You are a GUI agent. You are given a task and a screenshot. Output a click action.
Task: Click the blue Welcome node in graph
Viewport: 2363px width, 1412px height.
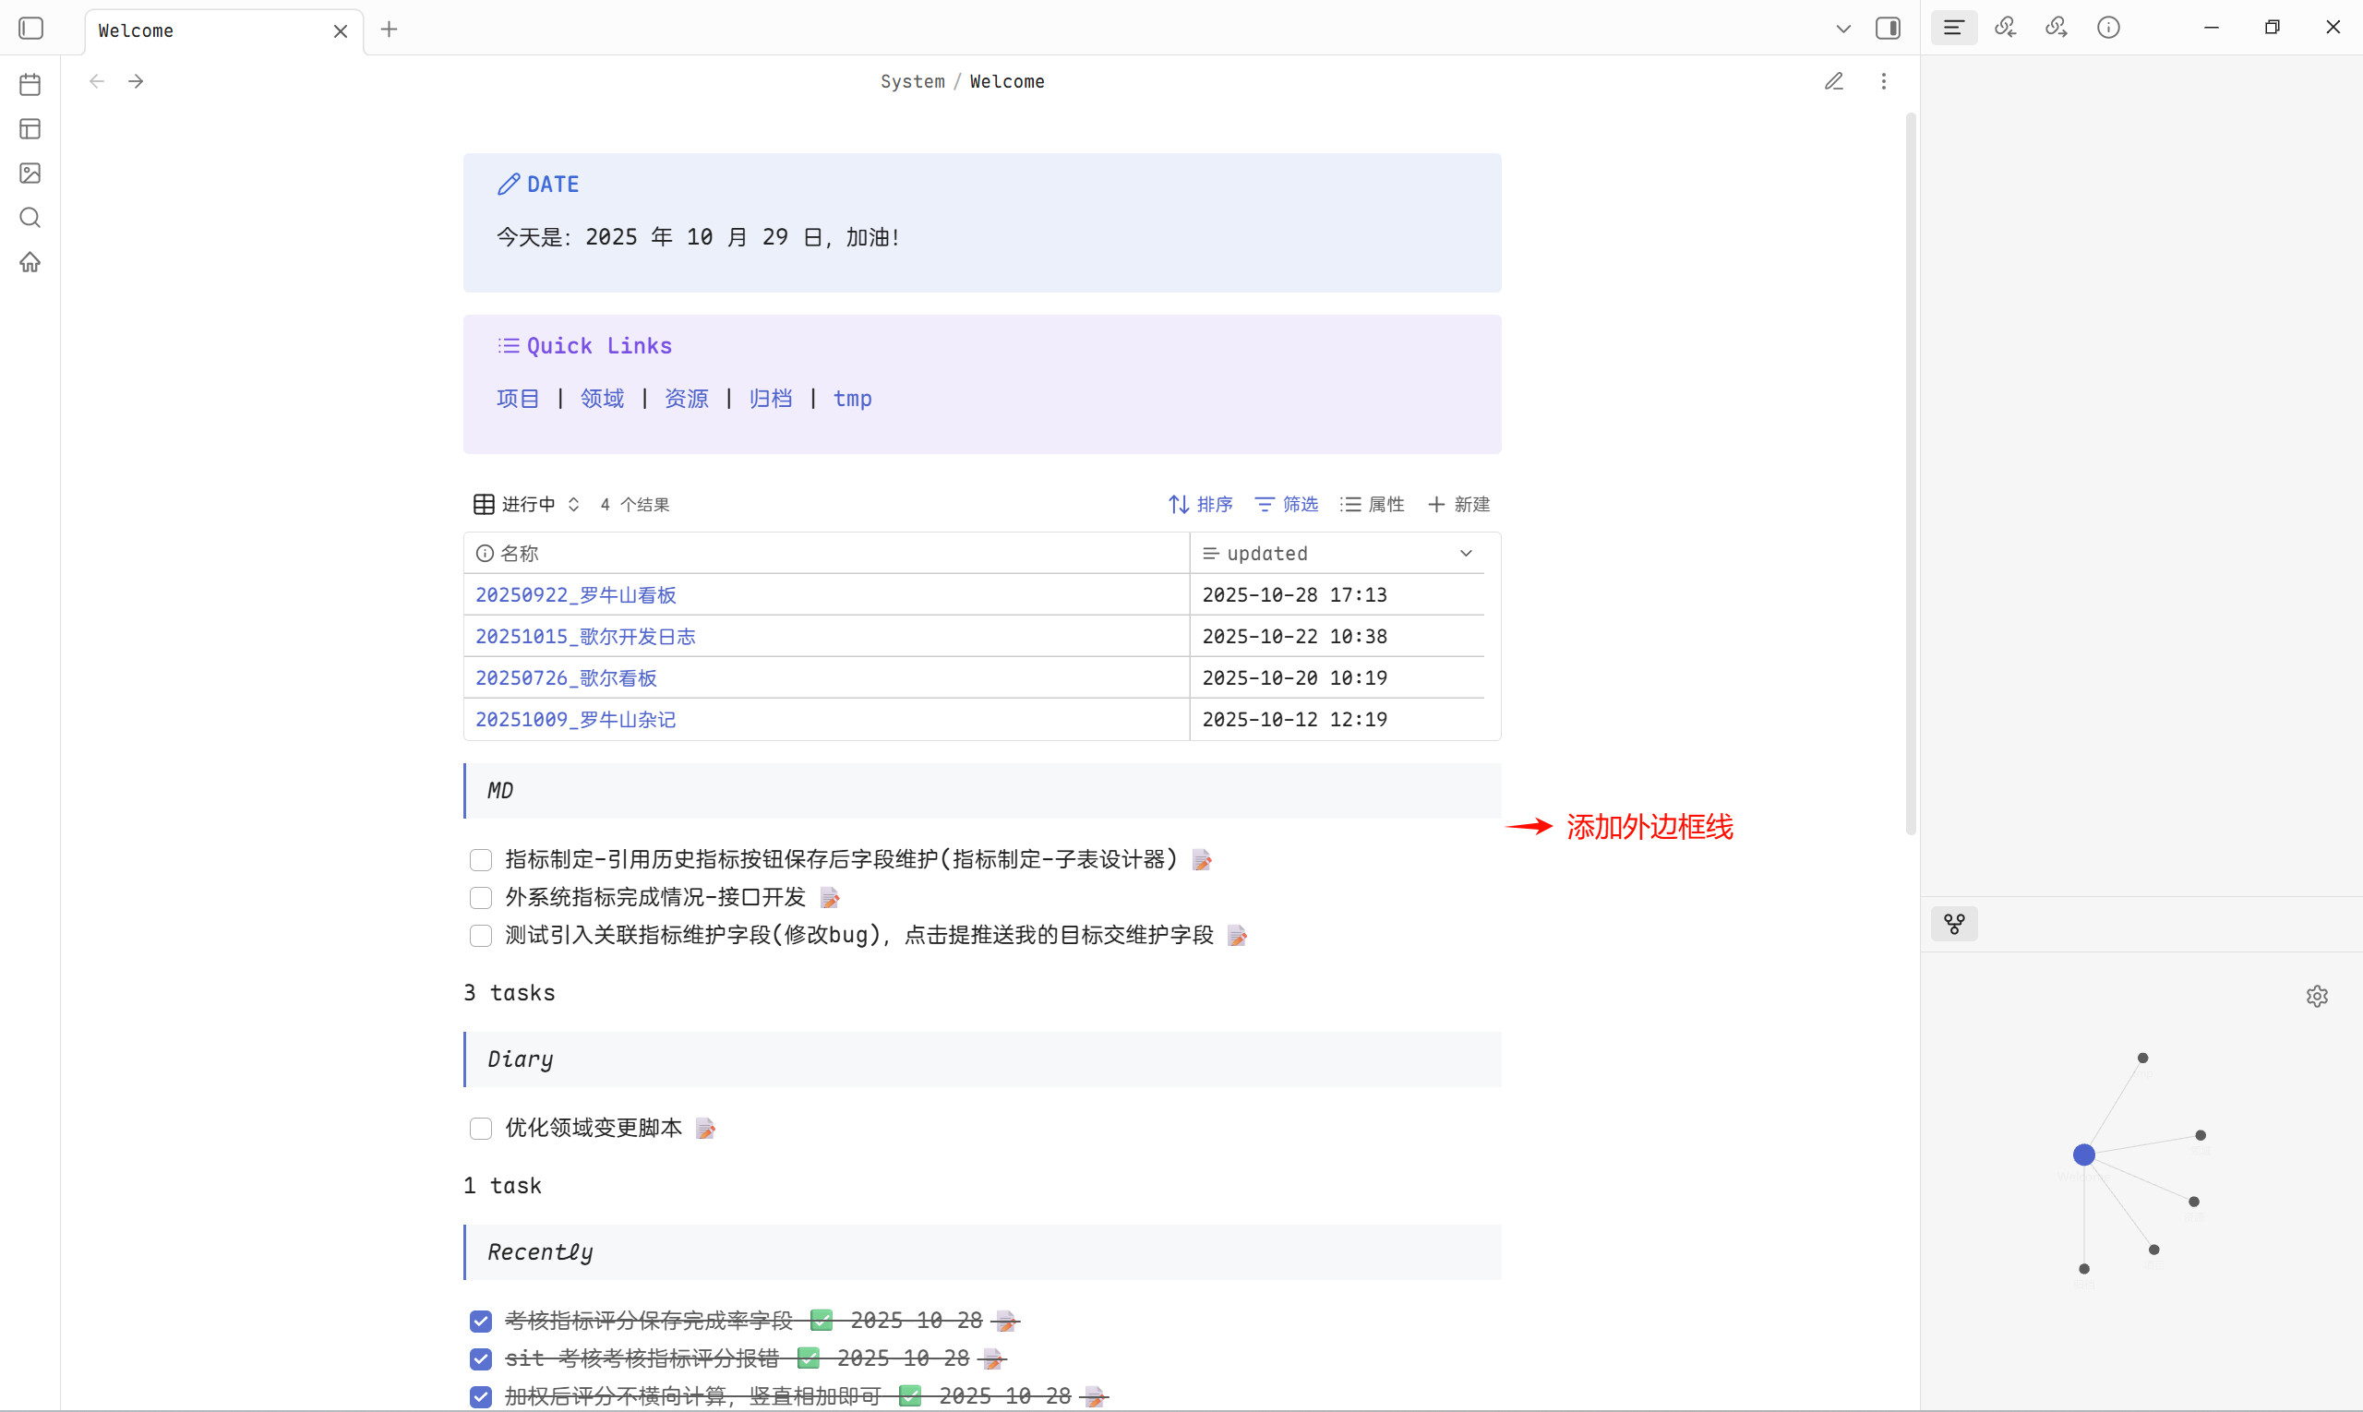[x=2083, y=1155]
